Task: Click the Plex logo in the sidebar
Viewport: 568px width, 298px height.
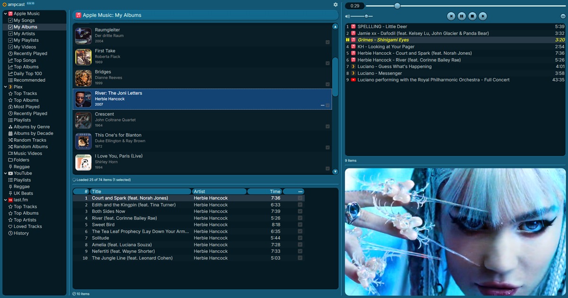Action: pyautogui.click(x=10, y=87)
